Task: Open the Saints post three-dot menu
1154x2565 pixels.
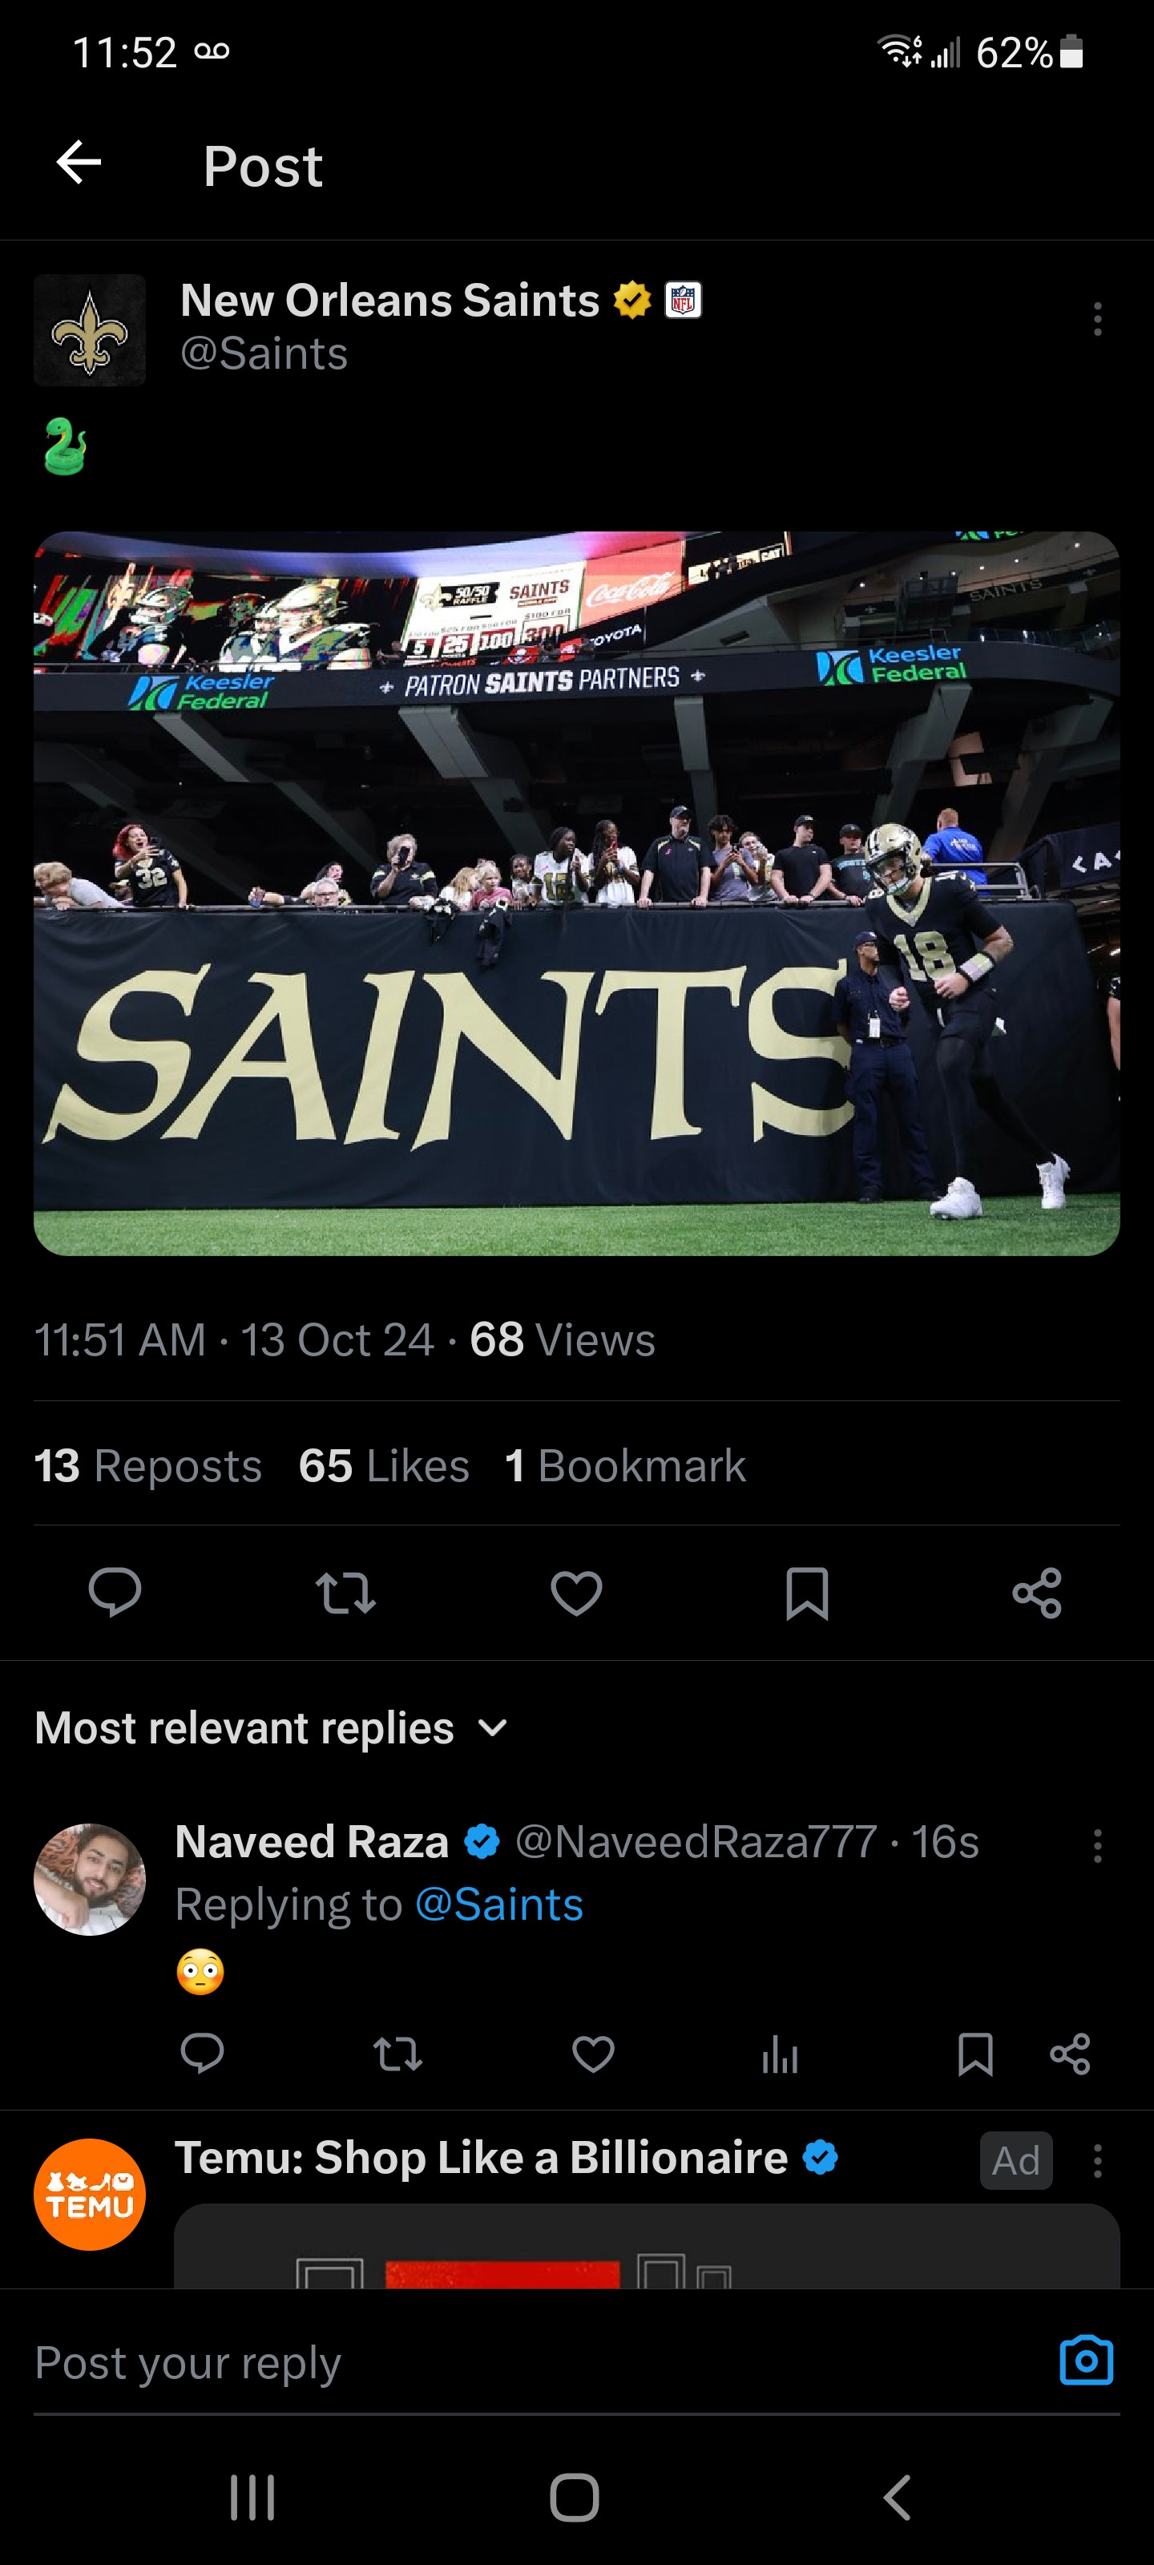Action: 1097,320
